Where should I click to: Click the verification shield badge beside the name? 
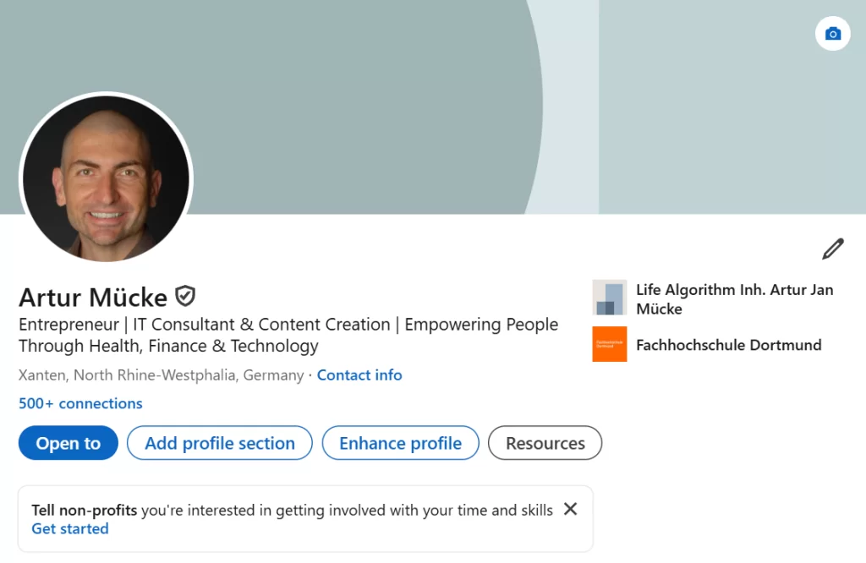[x=185, y=296]
